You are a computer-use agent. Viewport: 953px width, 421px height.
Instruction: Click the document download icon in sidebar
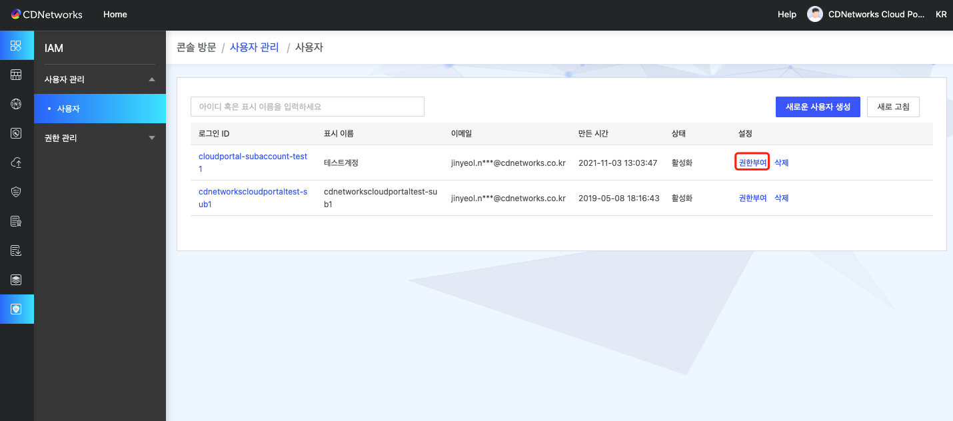point(17,250)
